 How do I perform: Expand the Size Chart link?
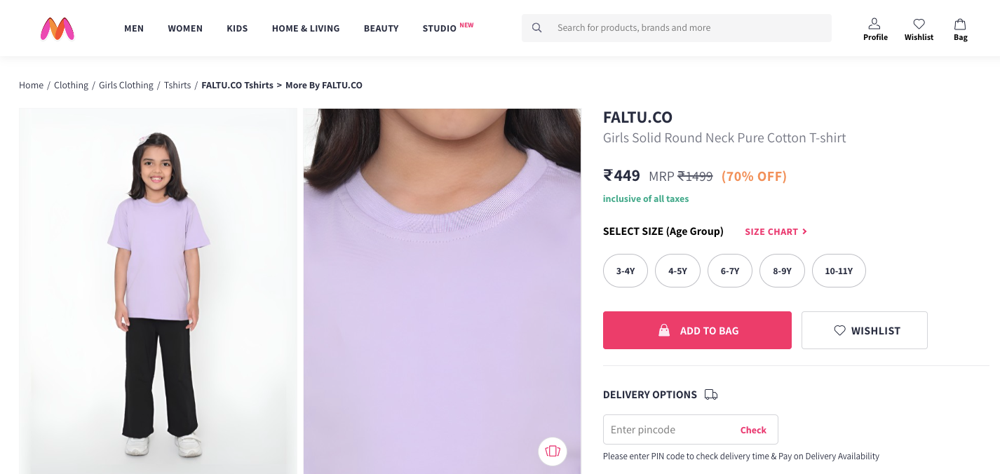[x=776, y=231]
